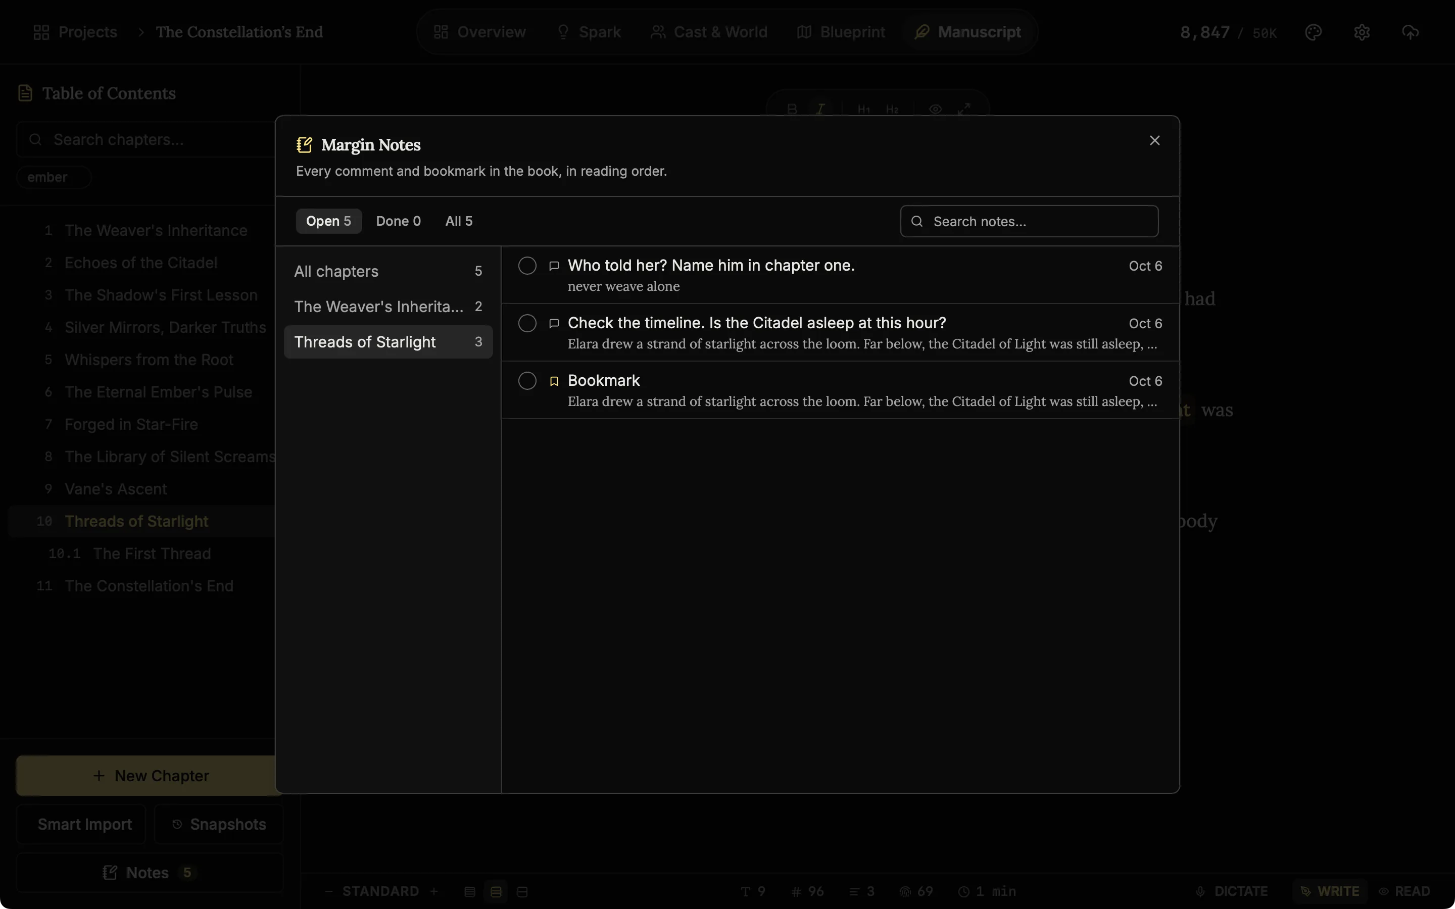The width and height of the screenshot is (1455, 909).
Task: Click the fullscreen expand icon
Action: [964, 109]
